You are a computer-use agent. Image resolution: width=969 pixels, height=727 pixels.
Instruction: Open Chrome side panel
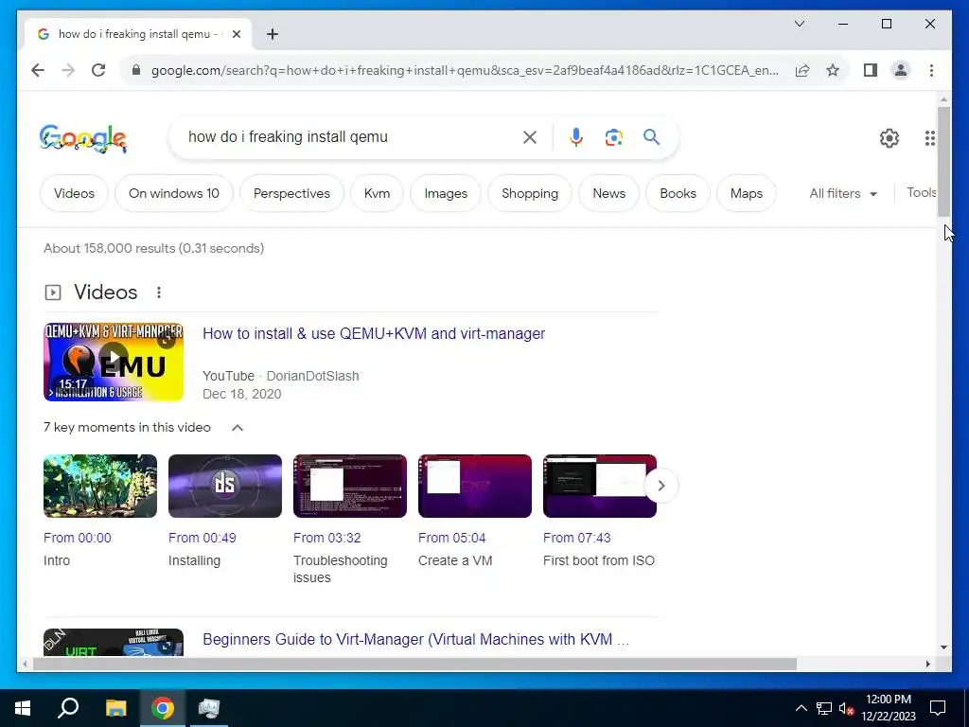(871, 70)
